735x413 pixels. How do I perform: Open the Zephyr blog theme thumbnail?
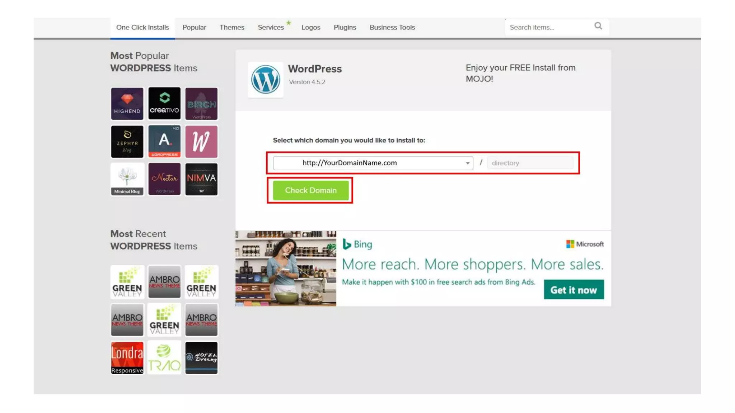tap(127, 142)
